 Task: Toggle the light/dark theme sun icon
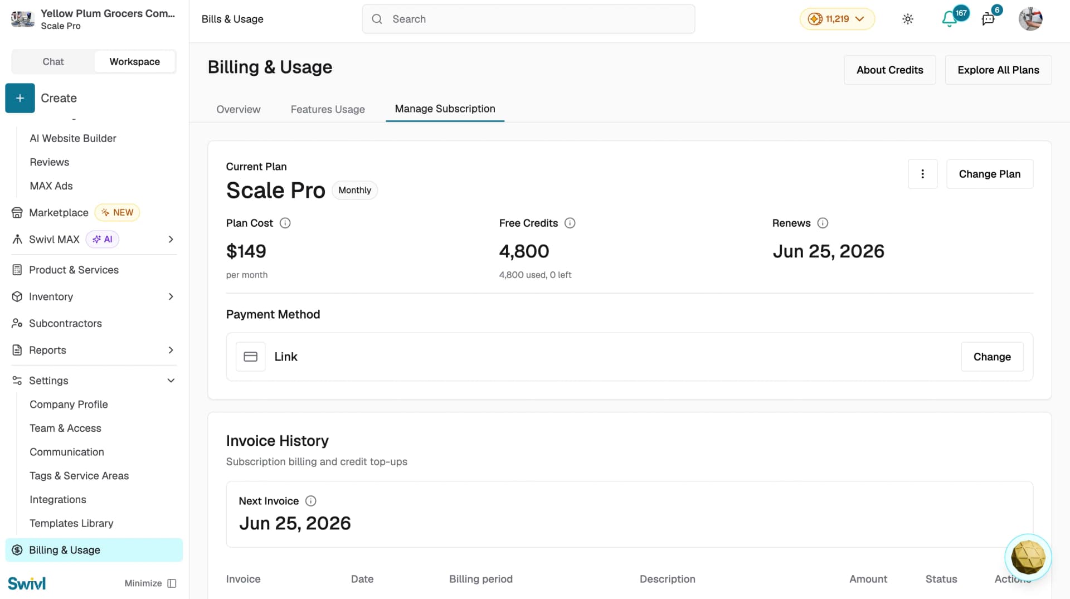(908, 19)
